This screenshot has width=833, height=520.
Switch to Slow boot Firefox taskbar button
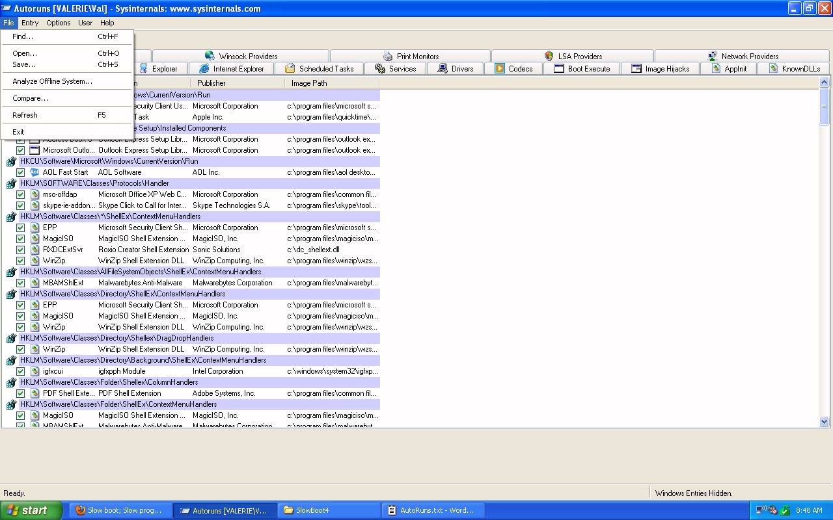121,510
